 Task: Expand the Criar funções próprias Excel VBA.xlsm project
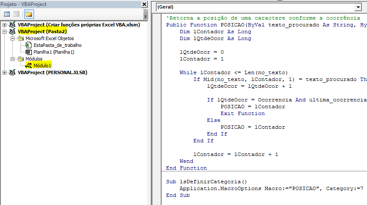click(x=4, y=25)
